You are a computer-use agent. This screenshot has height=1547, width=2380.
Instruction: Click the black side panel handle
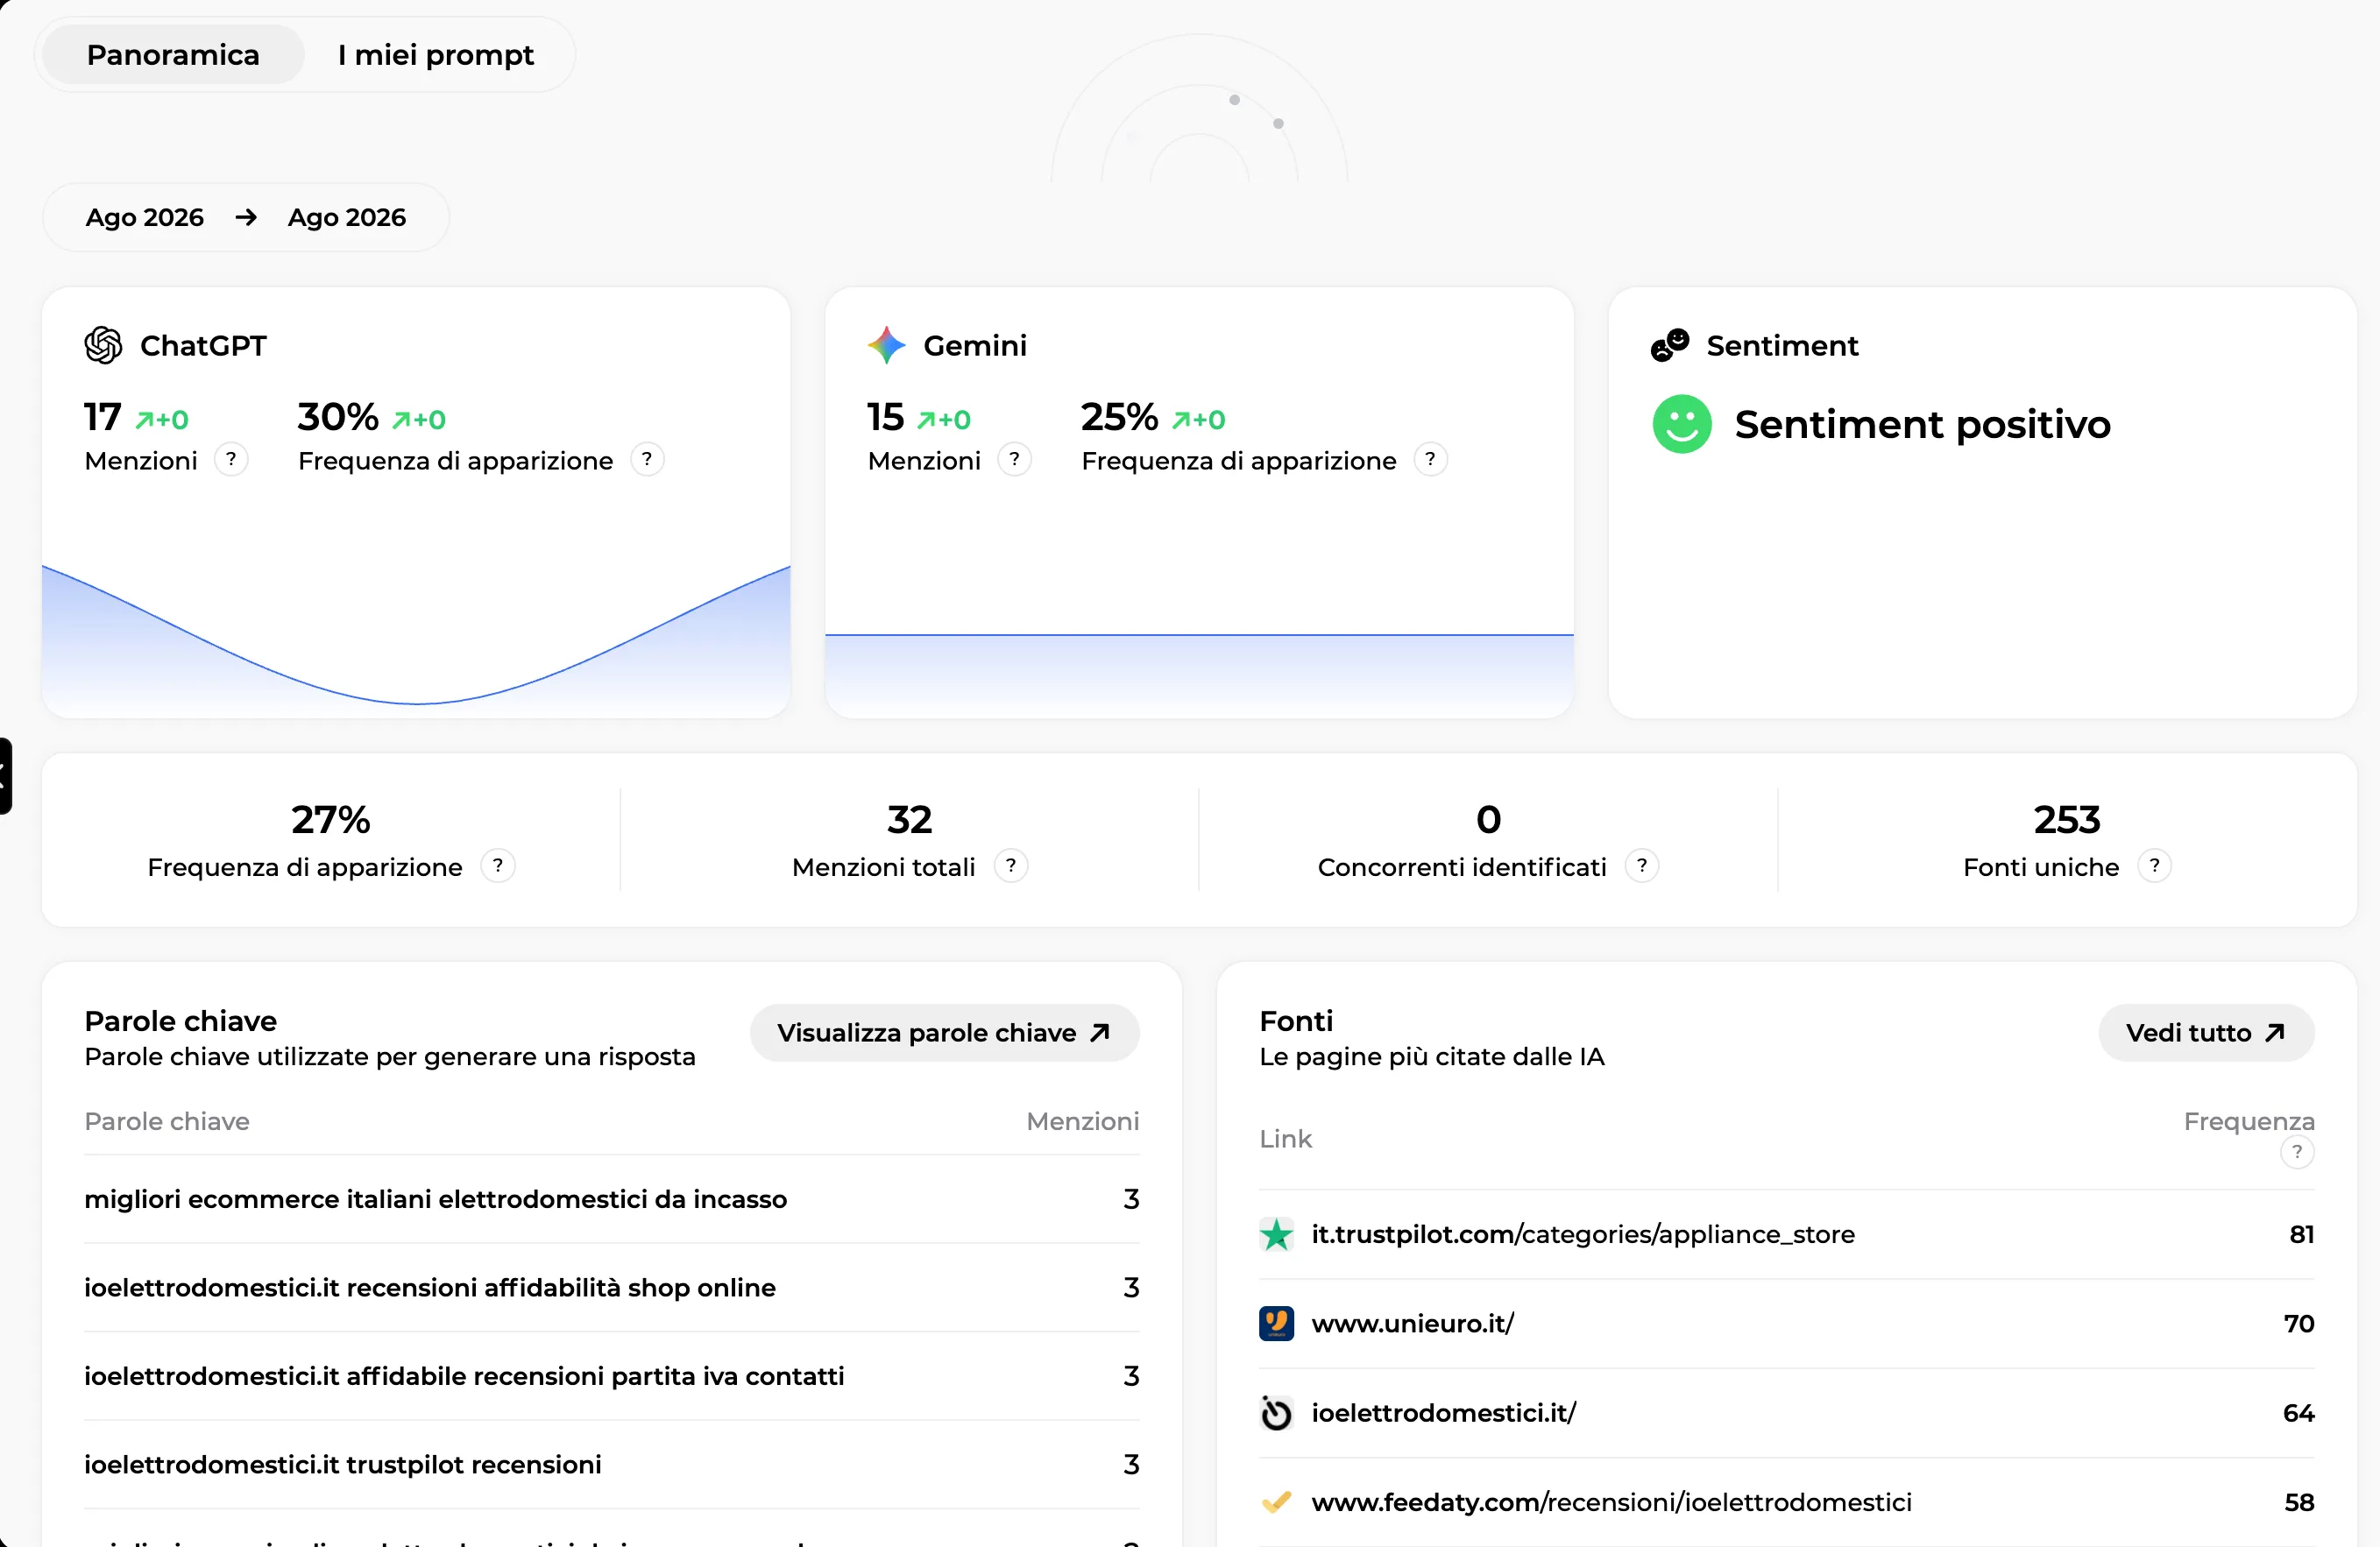tap(5, 775)
